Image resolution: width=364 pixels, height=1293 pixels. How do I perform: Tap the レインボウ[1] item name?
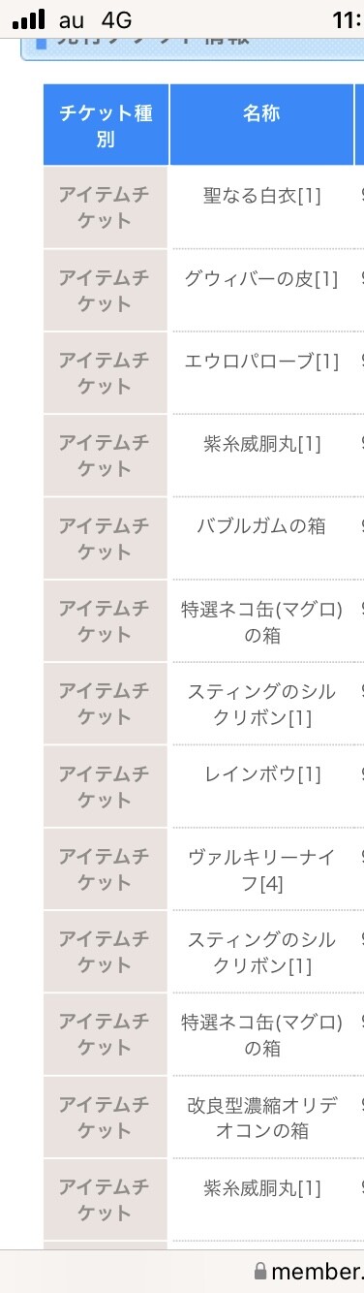[x=261, y=774]
